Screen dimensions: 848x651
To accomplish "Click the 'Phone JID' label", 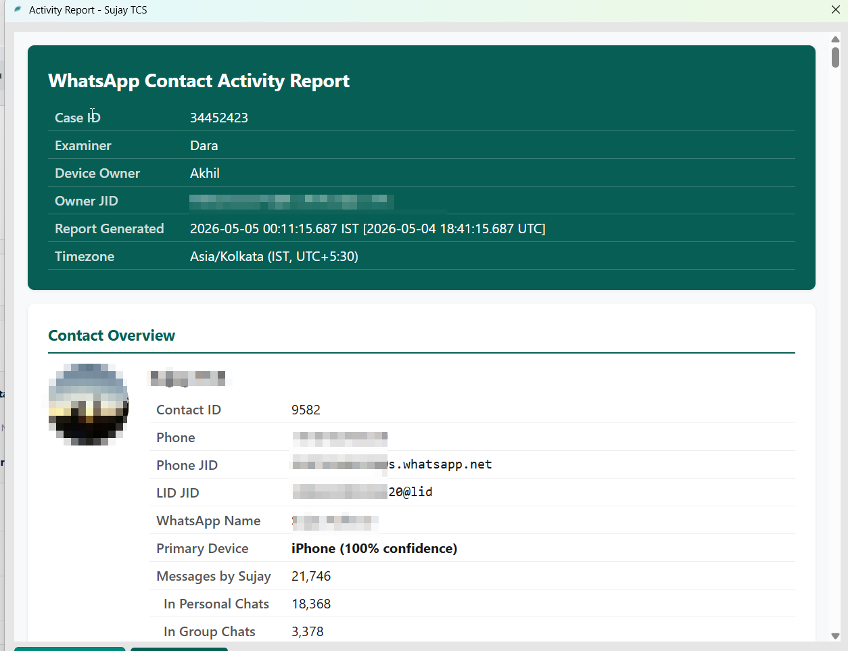I will (x=187, y=465).
